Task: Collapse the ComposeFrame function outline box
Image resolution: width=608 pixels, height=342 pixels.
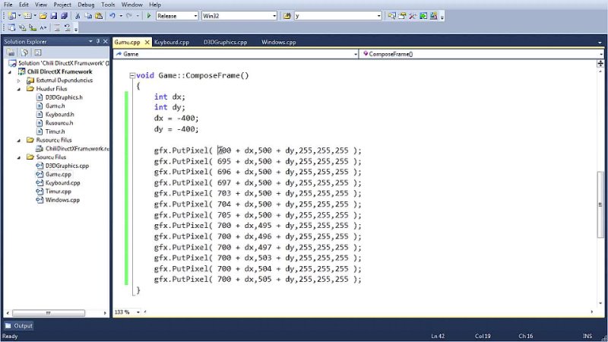Action: point(132,75)
